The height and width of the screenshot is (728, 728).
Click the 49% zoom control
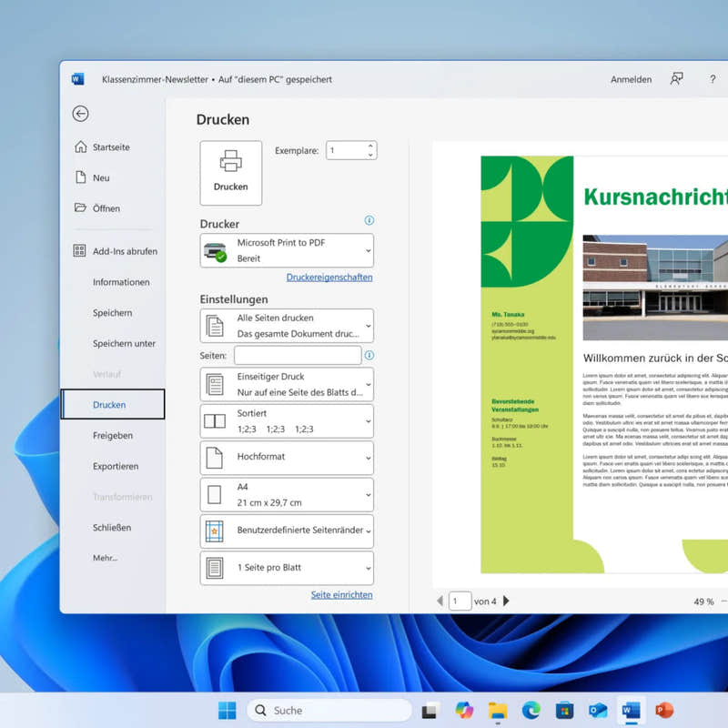[702, 601]
